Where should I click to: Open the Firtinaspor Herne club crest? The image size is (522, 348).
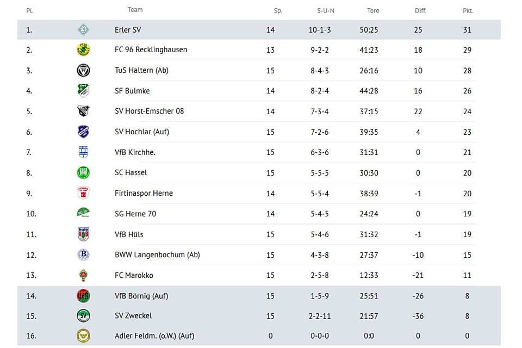pyautogui.click(x=83, y=193)
